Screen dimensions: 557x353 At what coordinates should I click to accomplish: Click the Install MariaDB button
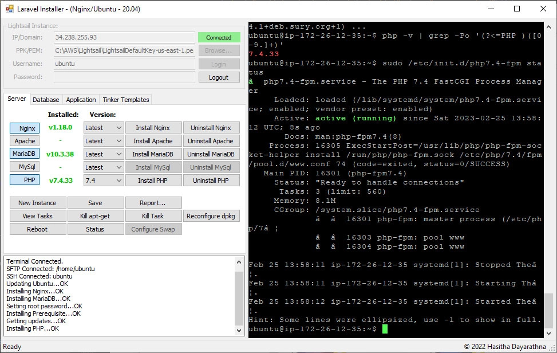tap(153, 154)
